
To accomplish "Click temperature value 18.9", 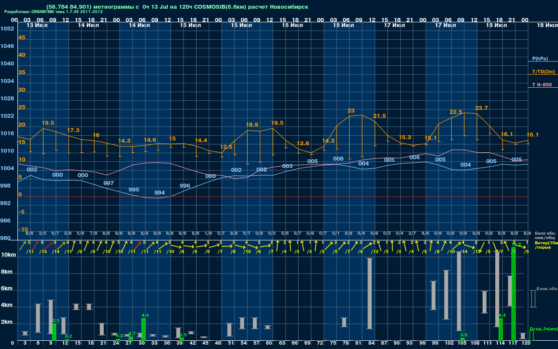I will point(252,124).
